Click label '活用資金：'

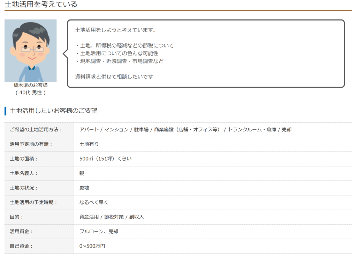(x=21, y=232)
